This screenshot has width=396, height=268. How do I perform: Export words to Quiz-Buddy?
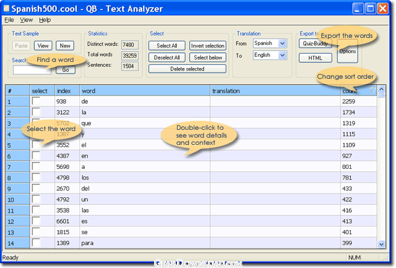[x=315, y=43]
